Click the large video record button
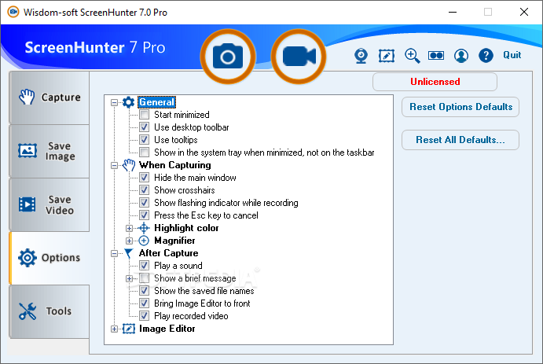The image size is (543, 364). click(299, 57)
